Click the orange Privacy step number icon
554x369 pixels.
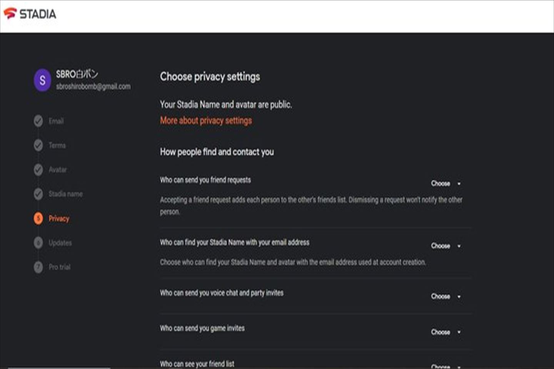point(38,218)
